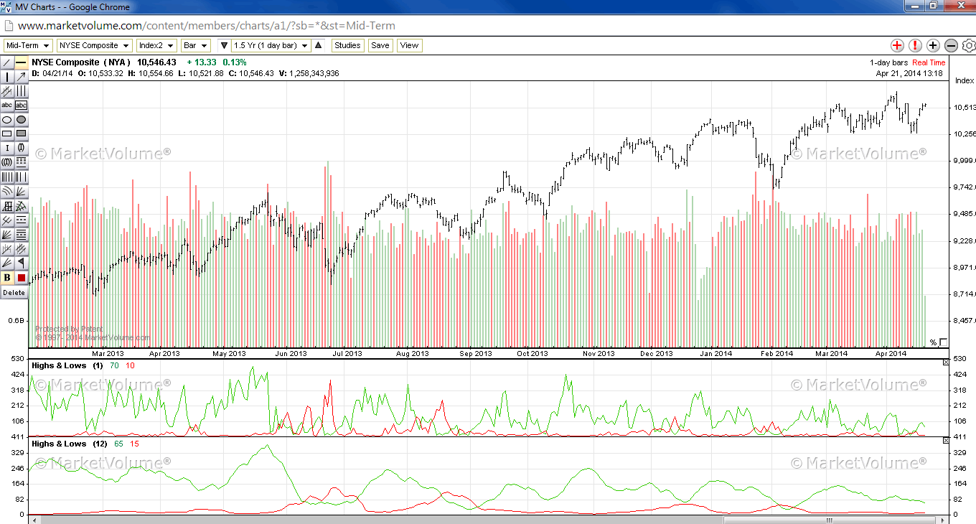Click the red exclamation alert icon

(915, 45)
